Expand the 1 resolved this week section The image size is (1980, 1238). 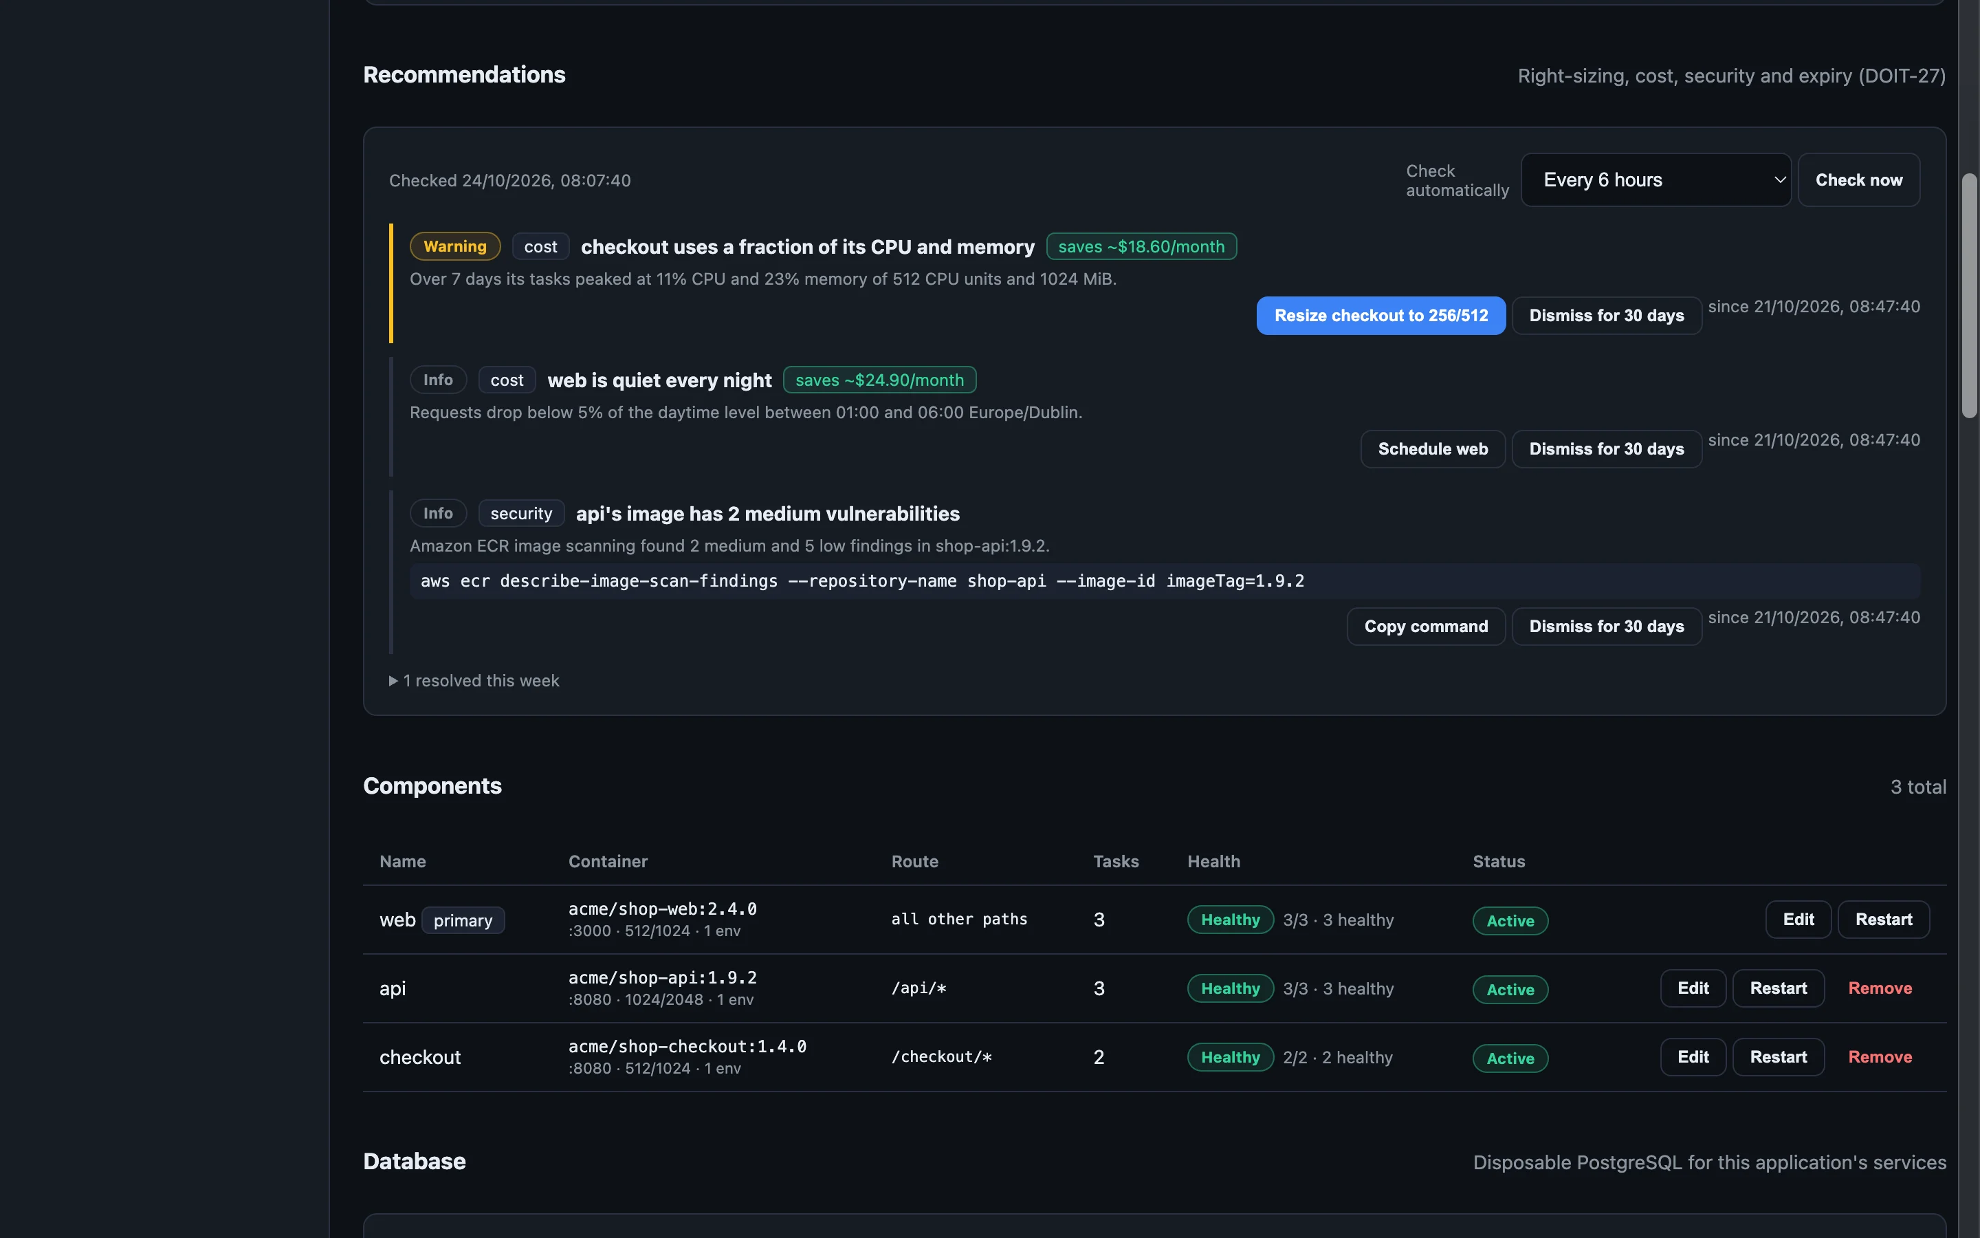pyautogui.click(x=474, y=680)
